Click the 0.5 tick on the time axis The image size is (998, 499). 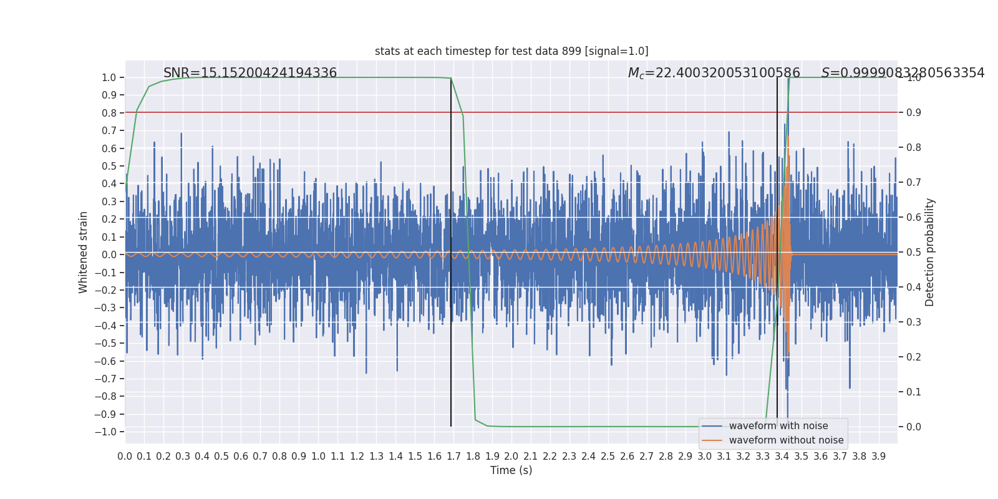(x=221, y=456)
